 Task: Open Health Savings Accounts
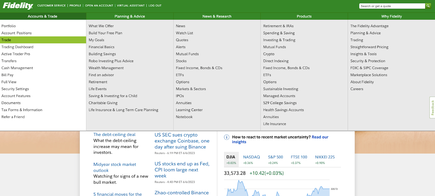coord(284,110)
